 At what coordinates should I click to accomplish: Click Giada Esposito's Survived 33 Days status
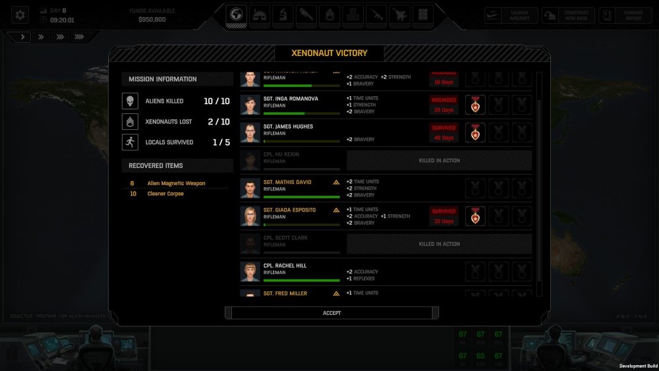click(444, 216)
